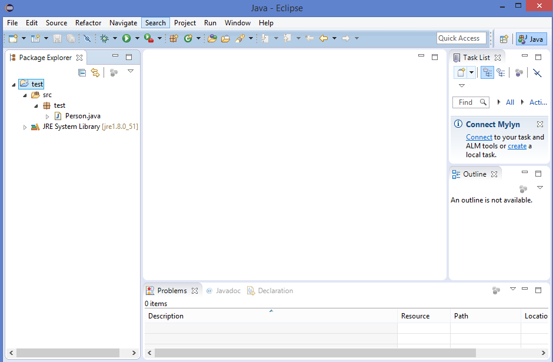Open the File menu
The height and width of the screenshot is (362, 553).
click(x=12, y=23)
